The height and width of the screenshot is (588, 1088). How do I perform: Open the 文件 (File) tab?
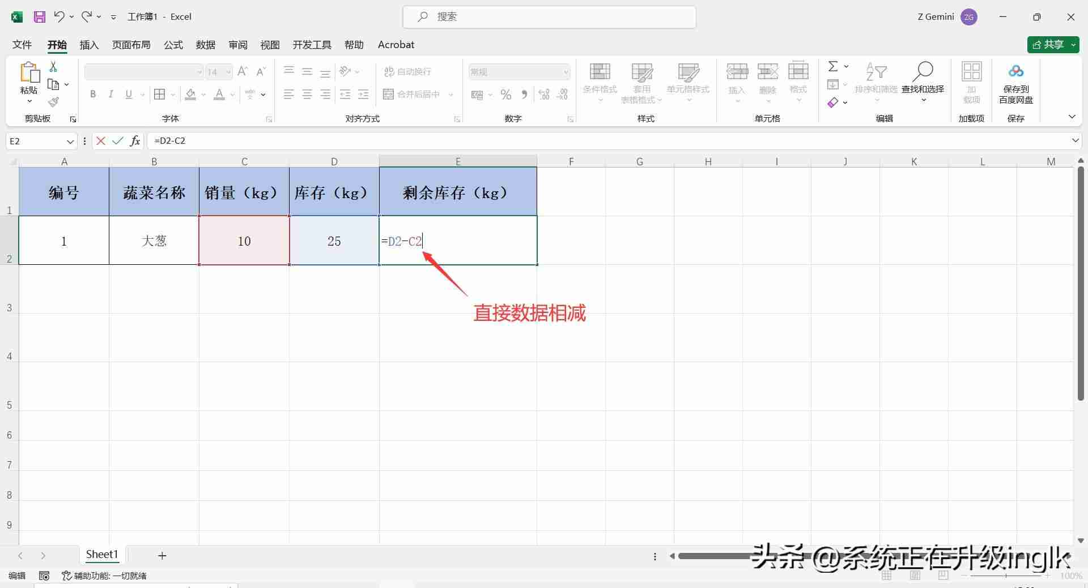pos(22,45)
